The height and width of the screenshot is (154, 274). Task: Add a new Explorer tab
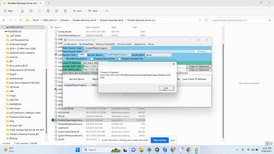(49, 3)
